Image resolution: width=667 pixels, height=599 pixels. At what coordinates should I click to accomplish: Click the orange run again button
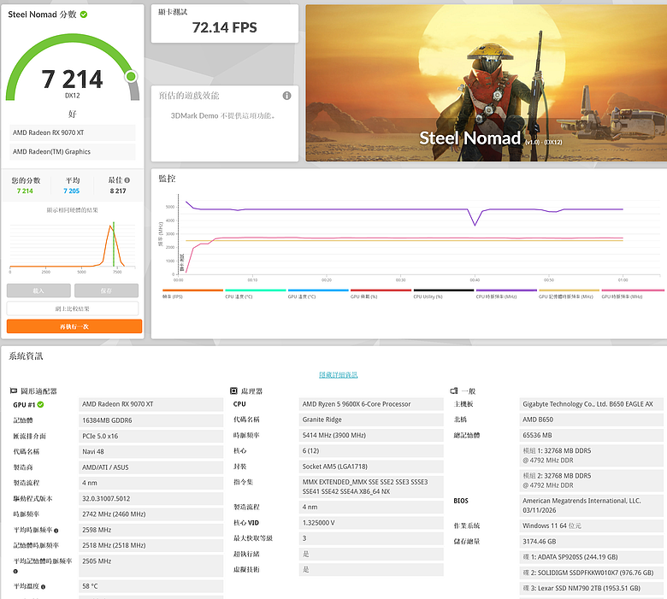(x=74, y=326)
